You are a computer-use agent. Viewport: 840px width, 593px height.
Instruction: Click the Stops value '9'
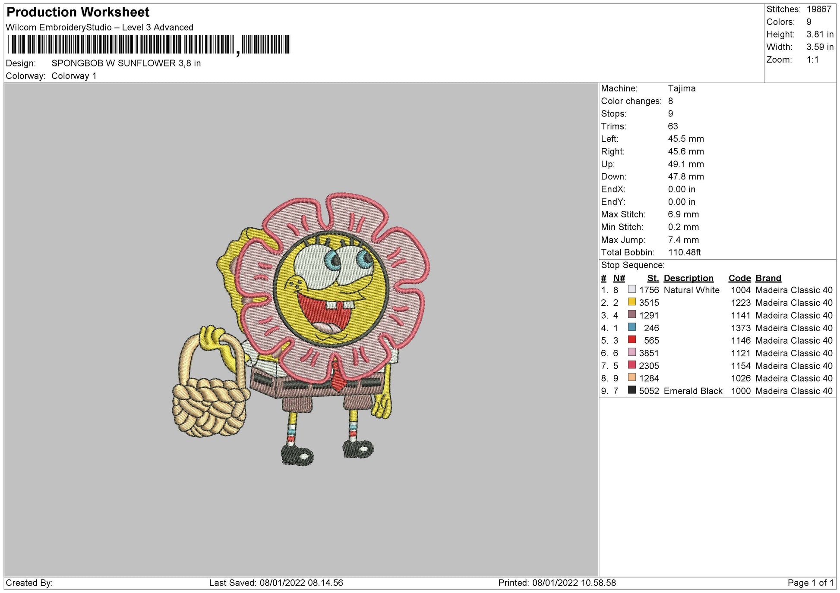(x=671, y=114)
